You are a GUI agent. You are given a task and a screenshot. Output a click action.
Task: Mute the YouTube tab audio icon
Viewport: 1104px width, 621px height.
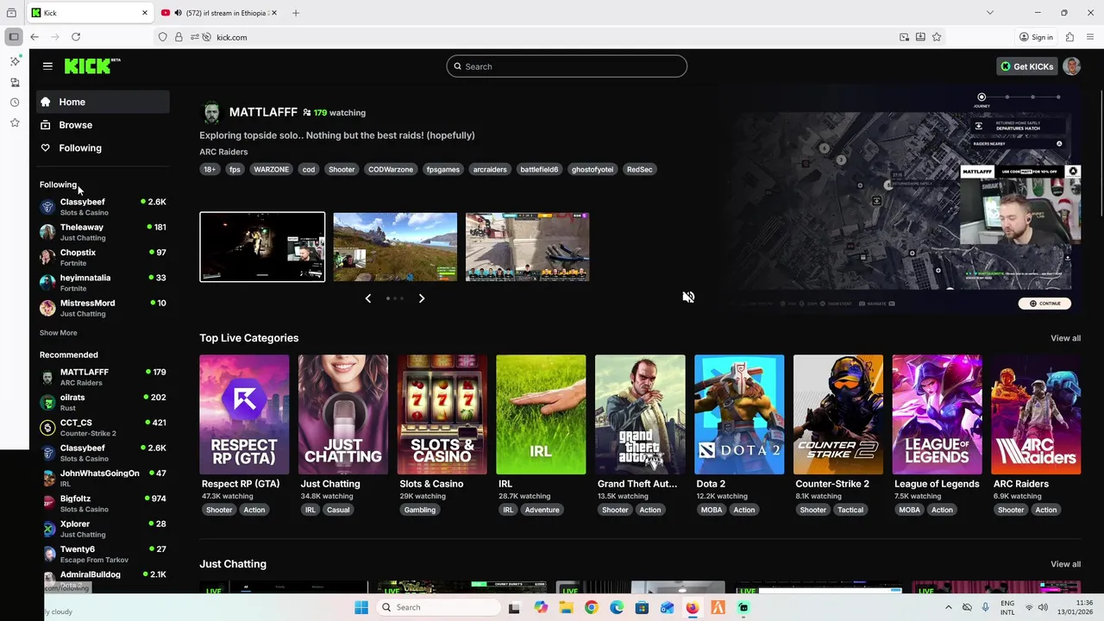pos(178,13)
